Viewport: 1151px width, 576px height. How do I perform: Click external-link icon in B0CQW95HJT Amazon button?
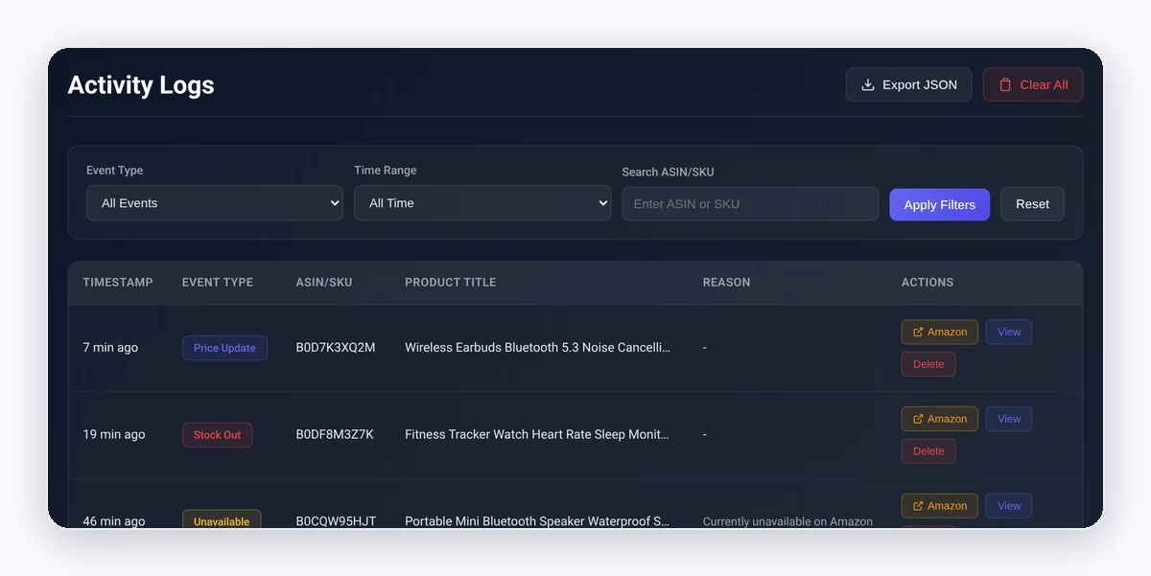pos(918,506)
